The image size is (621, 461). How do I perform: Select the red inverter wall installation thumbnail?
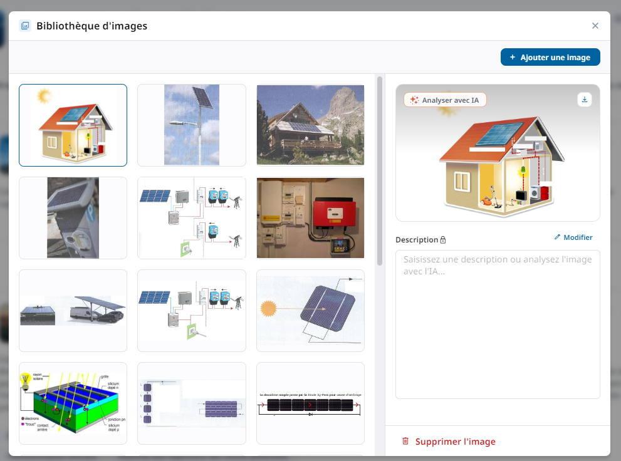pyautogui.click(x=311, y=218)
